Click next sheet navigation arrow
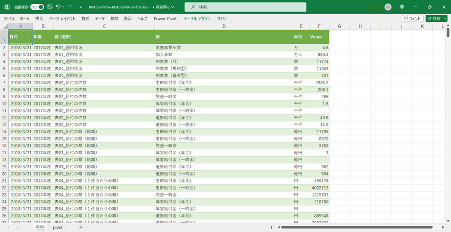The image size is (451, 232). [x=18, y=227]
